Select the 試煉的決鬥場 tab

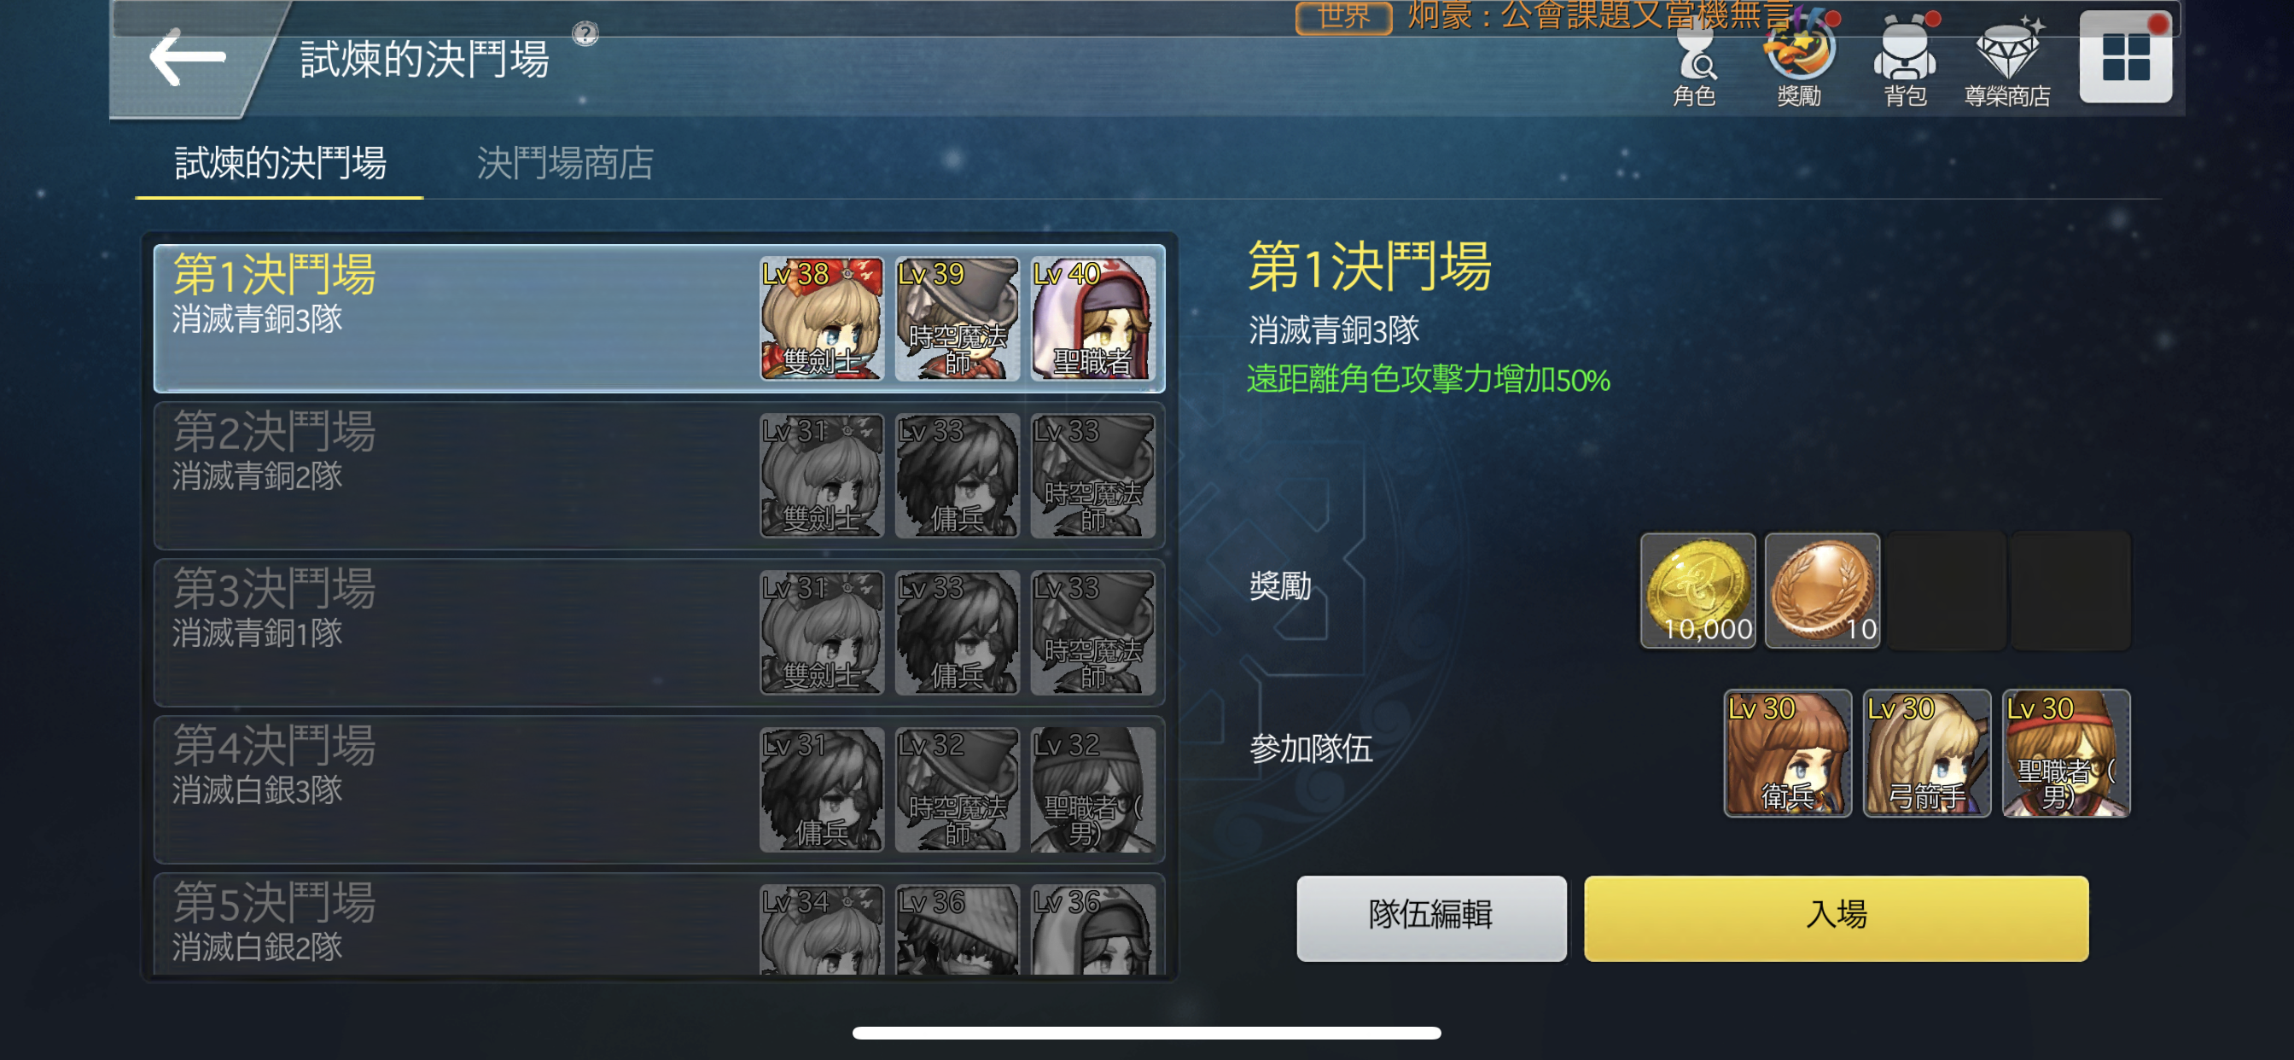pos(281,163)
